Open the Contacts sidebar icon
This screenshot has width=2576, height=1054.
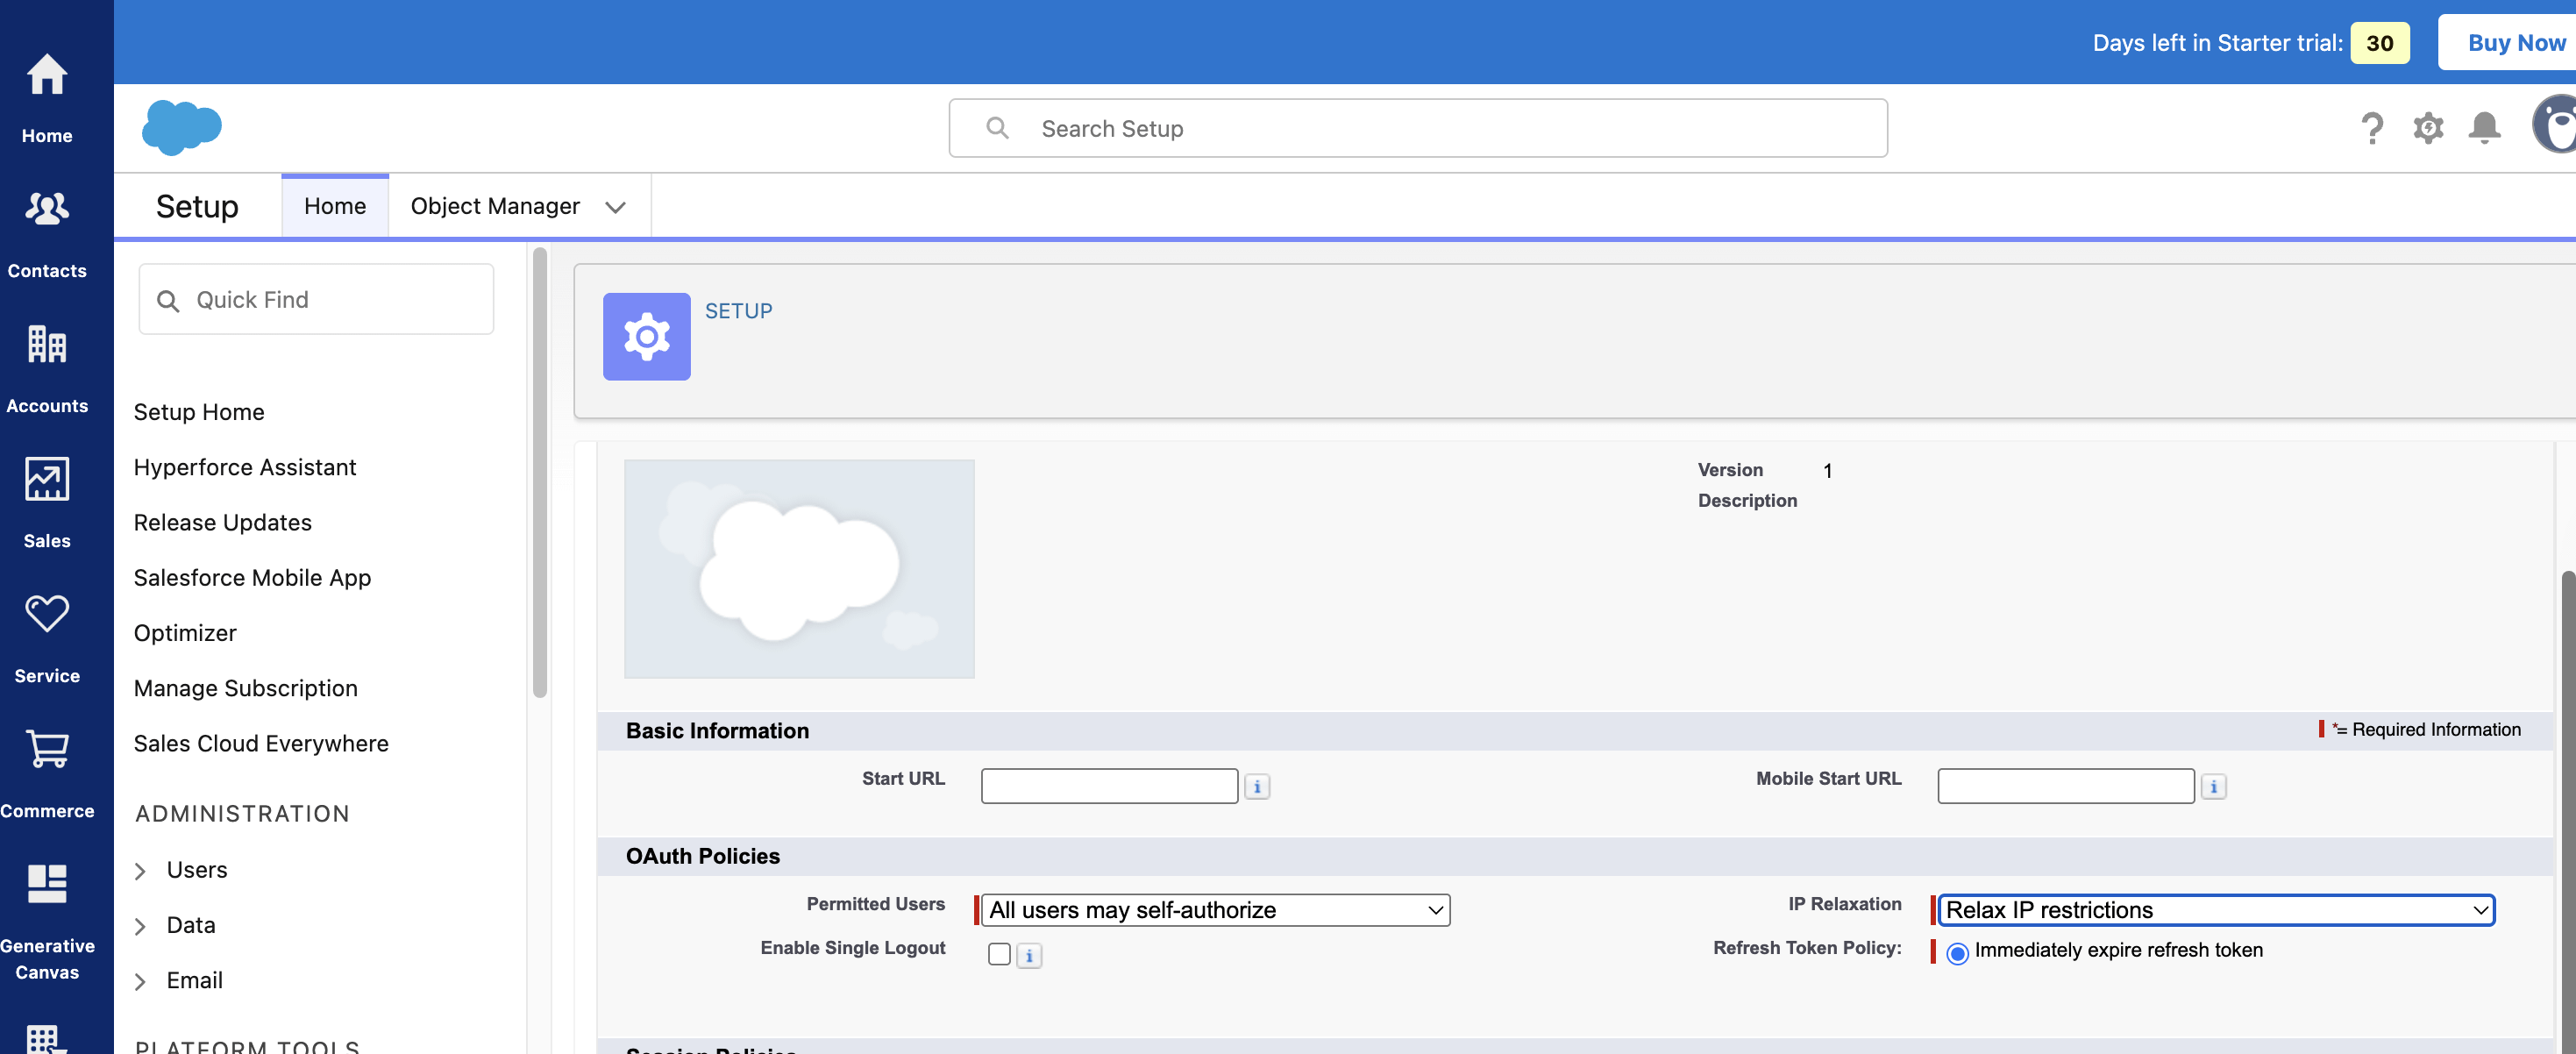pos(47,210)
